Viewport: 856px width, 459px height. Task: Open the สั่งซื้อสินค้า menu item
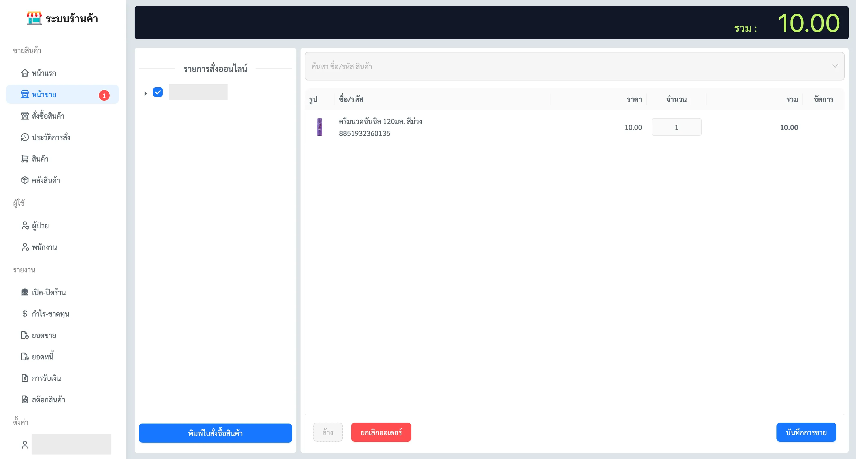pos(48,116)
